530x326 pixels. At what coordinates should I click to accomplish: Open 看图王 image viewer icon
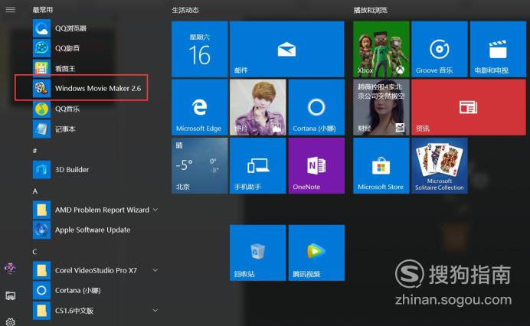point(41,68)
